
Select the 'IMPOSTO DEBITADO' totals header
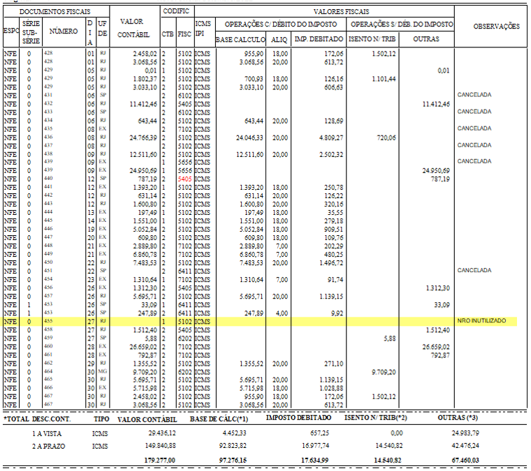(x=298, y=418)
